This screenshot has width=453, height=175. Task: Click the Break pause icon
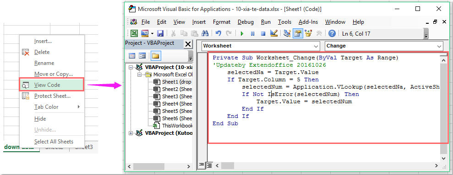point(252,34)
